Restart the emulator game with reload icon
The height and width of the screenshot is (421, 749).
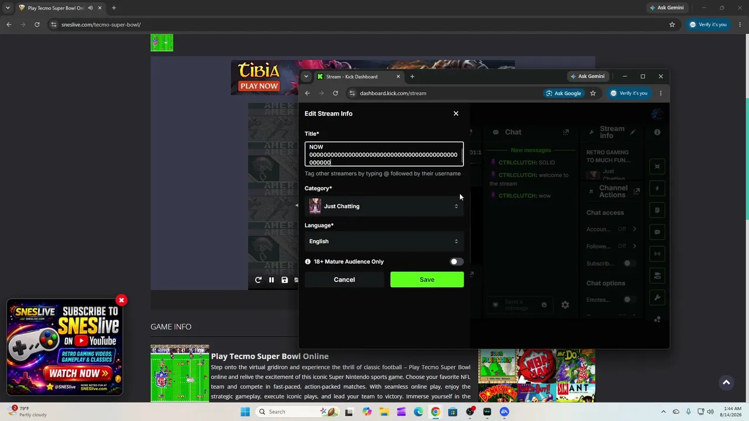258,280
